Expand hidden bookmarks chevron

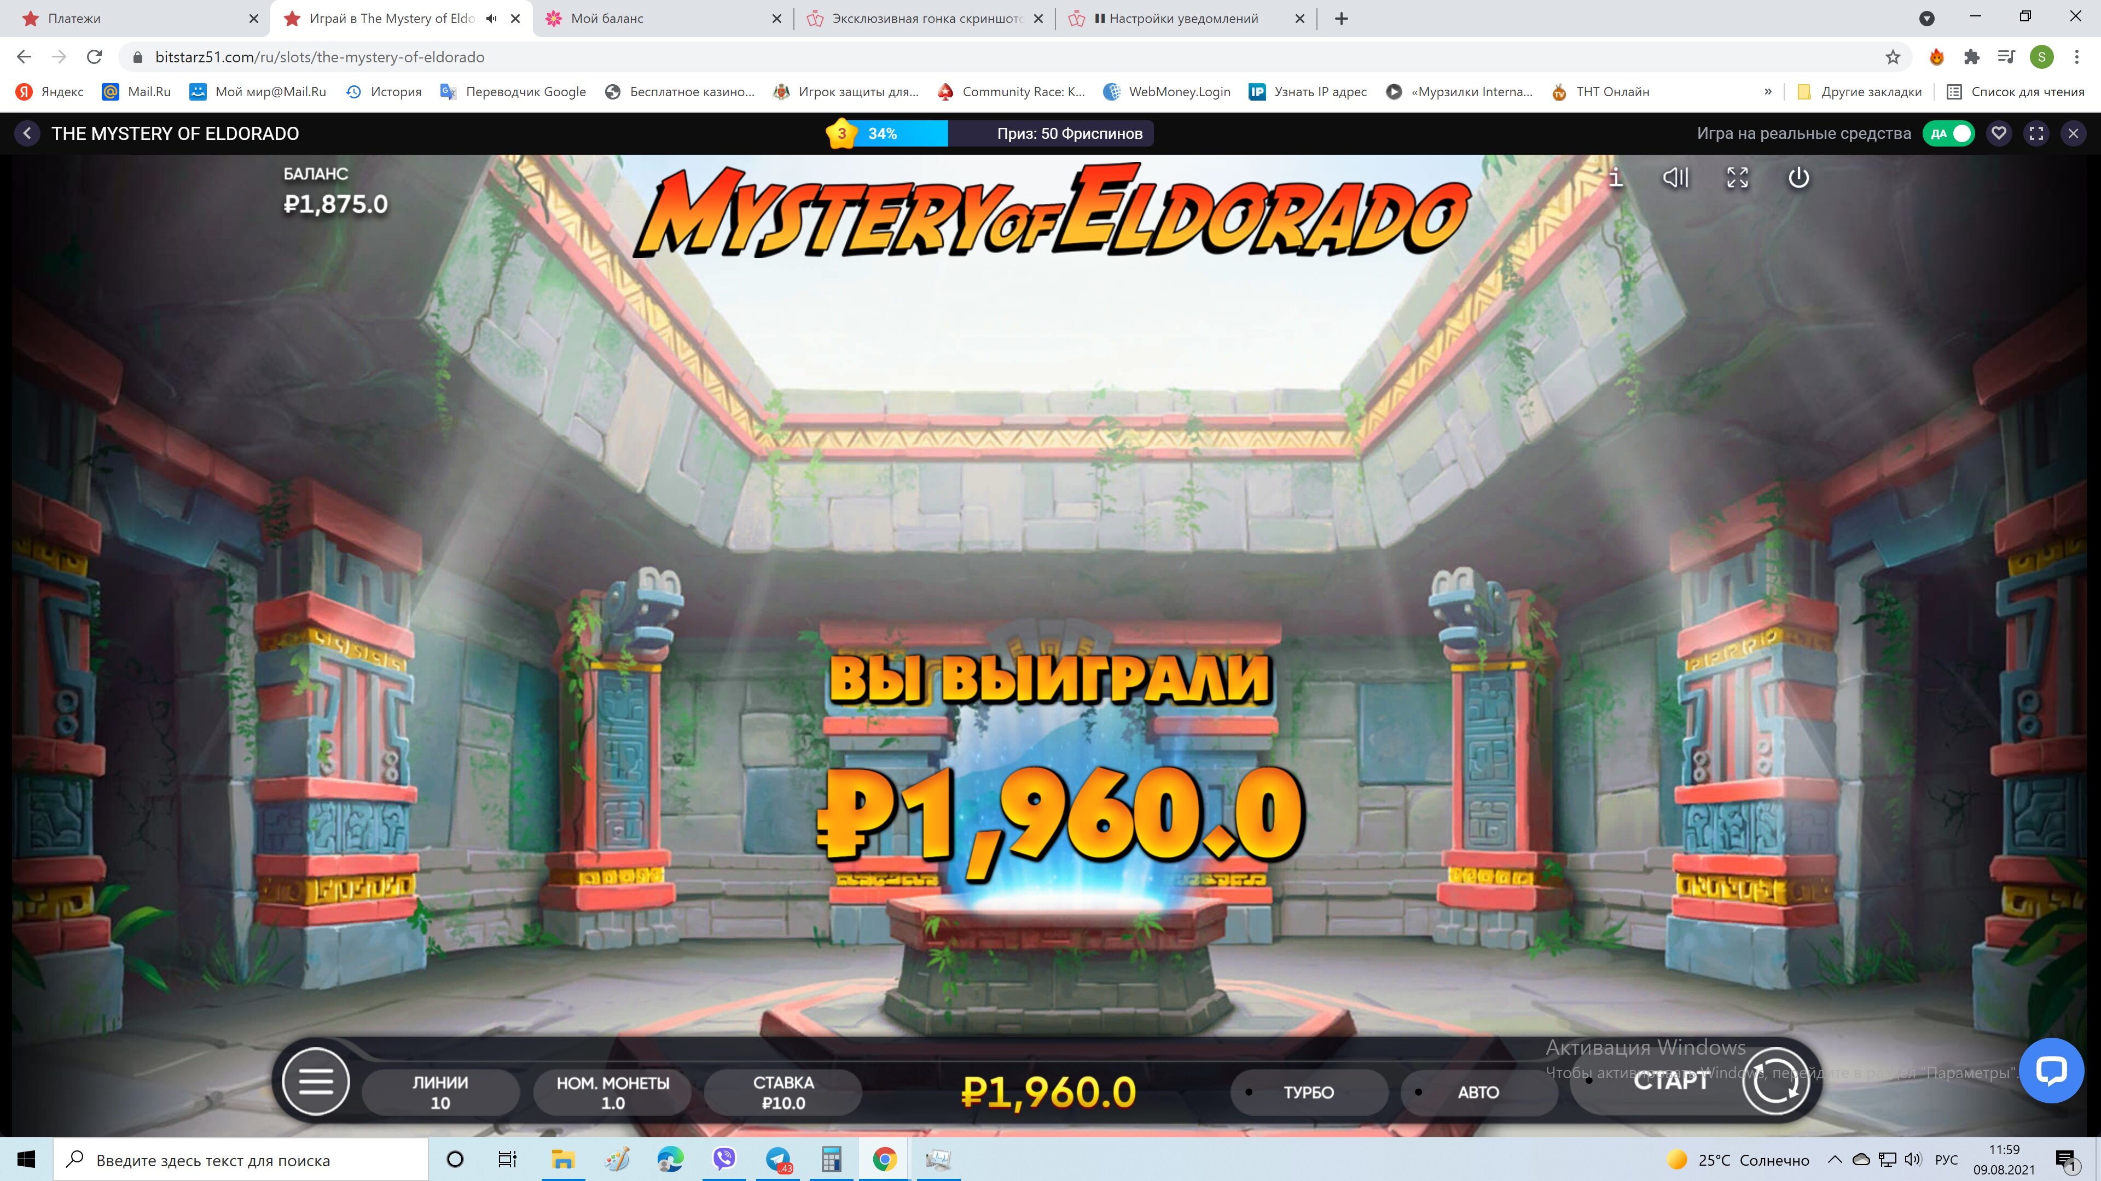tap(1767, 91)
